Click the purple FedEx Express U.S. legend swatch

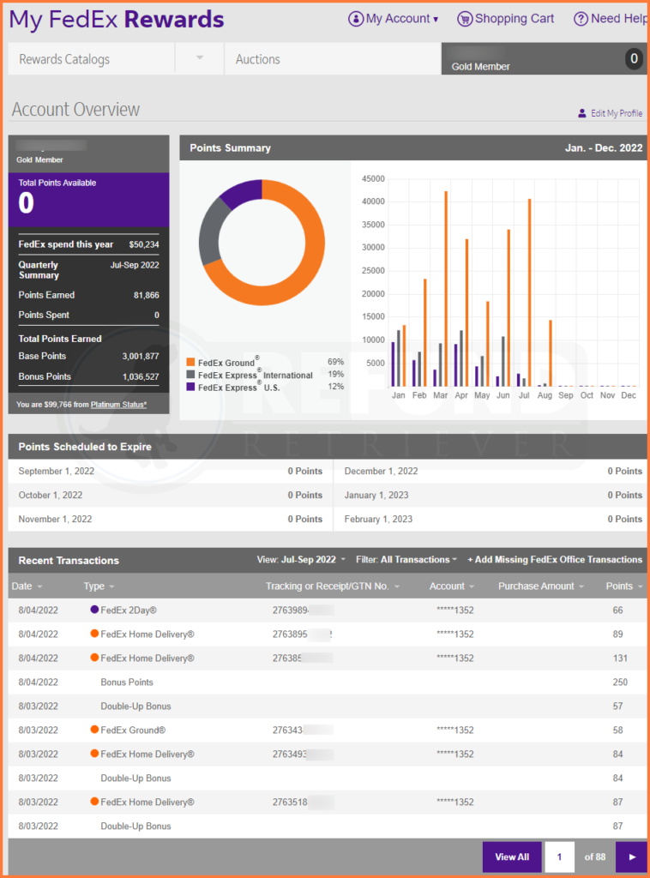coord(191,387)
